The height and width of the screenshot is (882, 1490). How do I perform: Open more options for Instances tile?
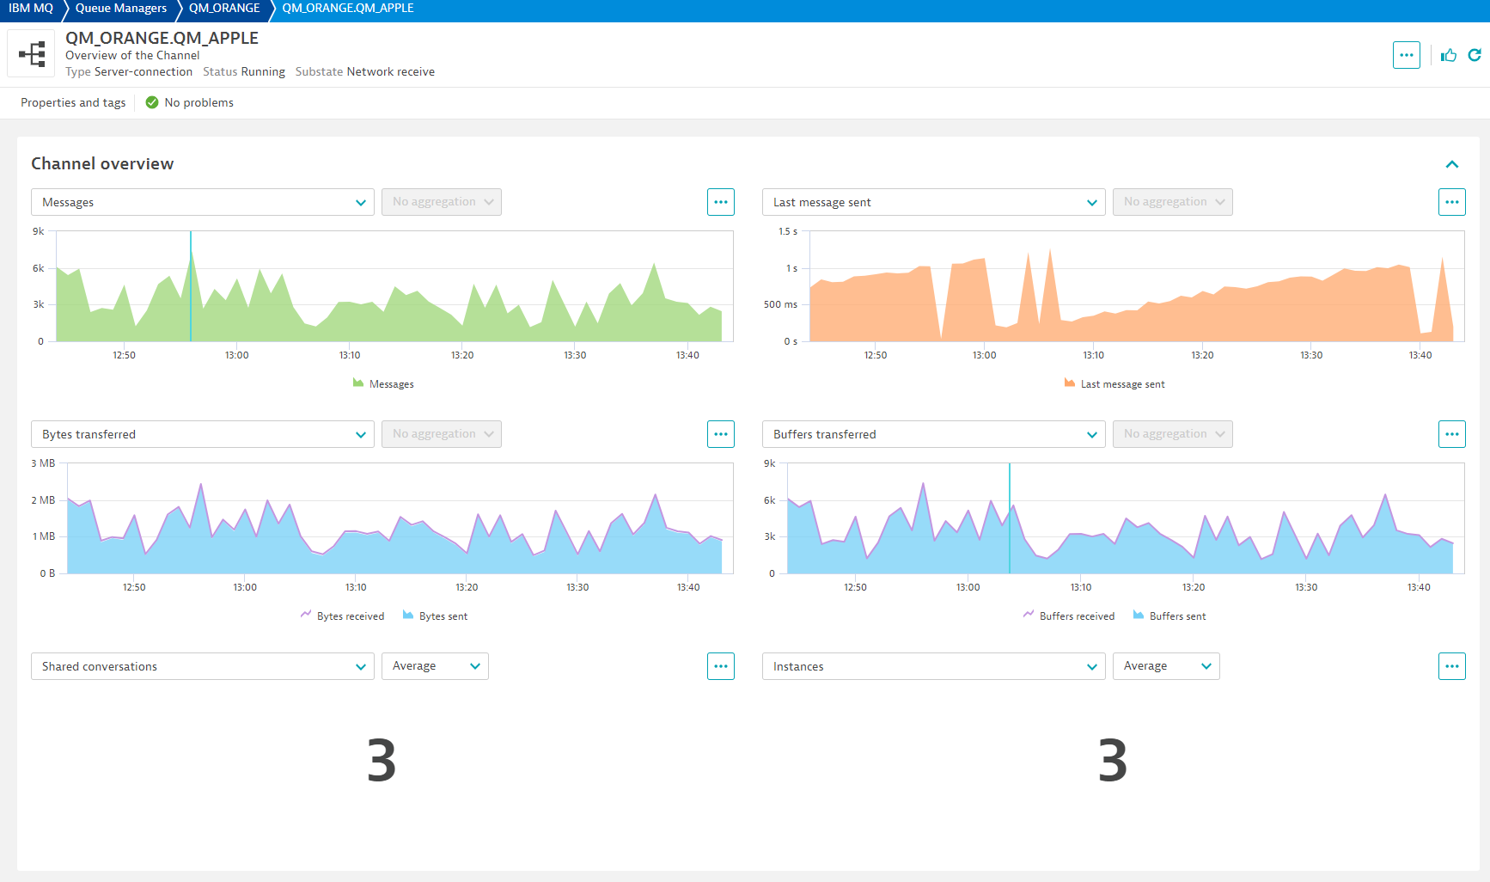click(x=1451, y=666)
